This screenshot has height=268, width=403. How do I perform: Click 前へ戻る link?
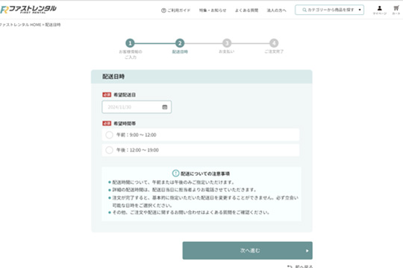coord(300,267)
